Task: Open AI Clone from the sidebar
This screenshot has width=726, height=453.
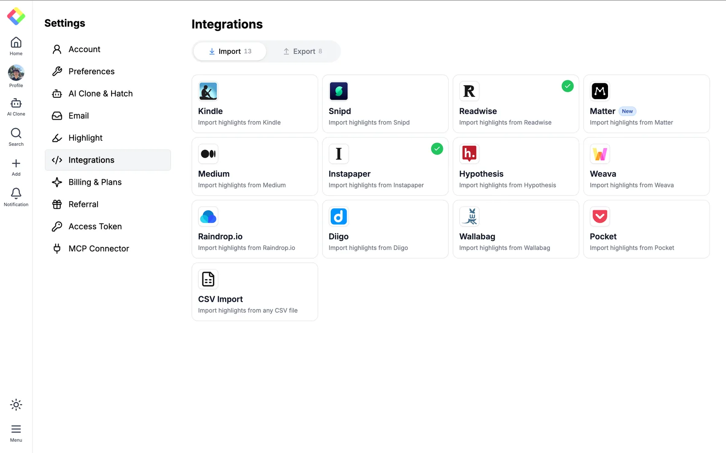Action: point(16,107)
